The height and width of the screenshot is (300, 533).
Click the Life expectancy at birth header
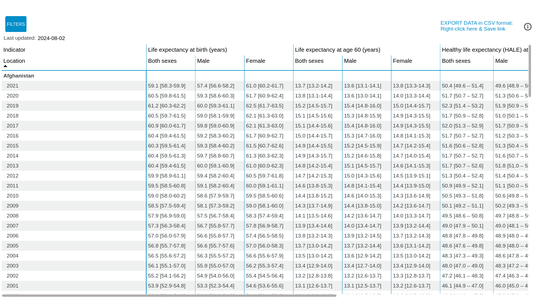[x=187, y=50]
